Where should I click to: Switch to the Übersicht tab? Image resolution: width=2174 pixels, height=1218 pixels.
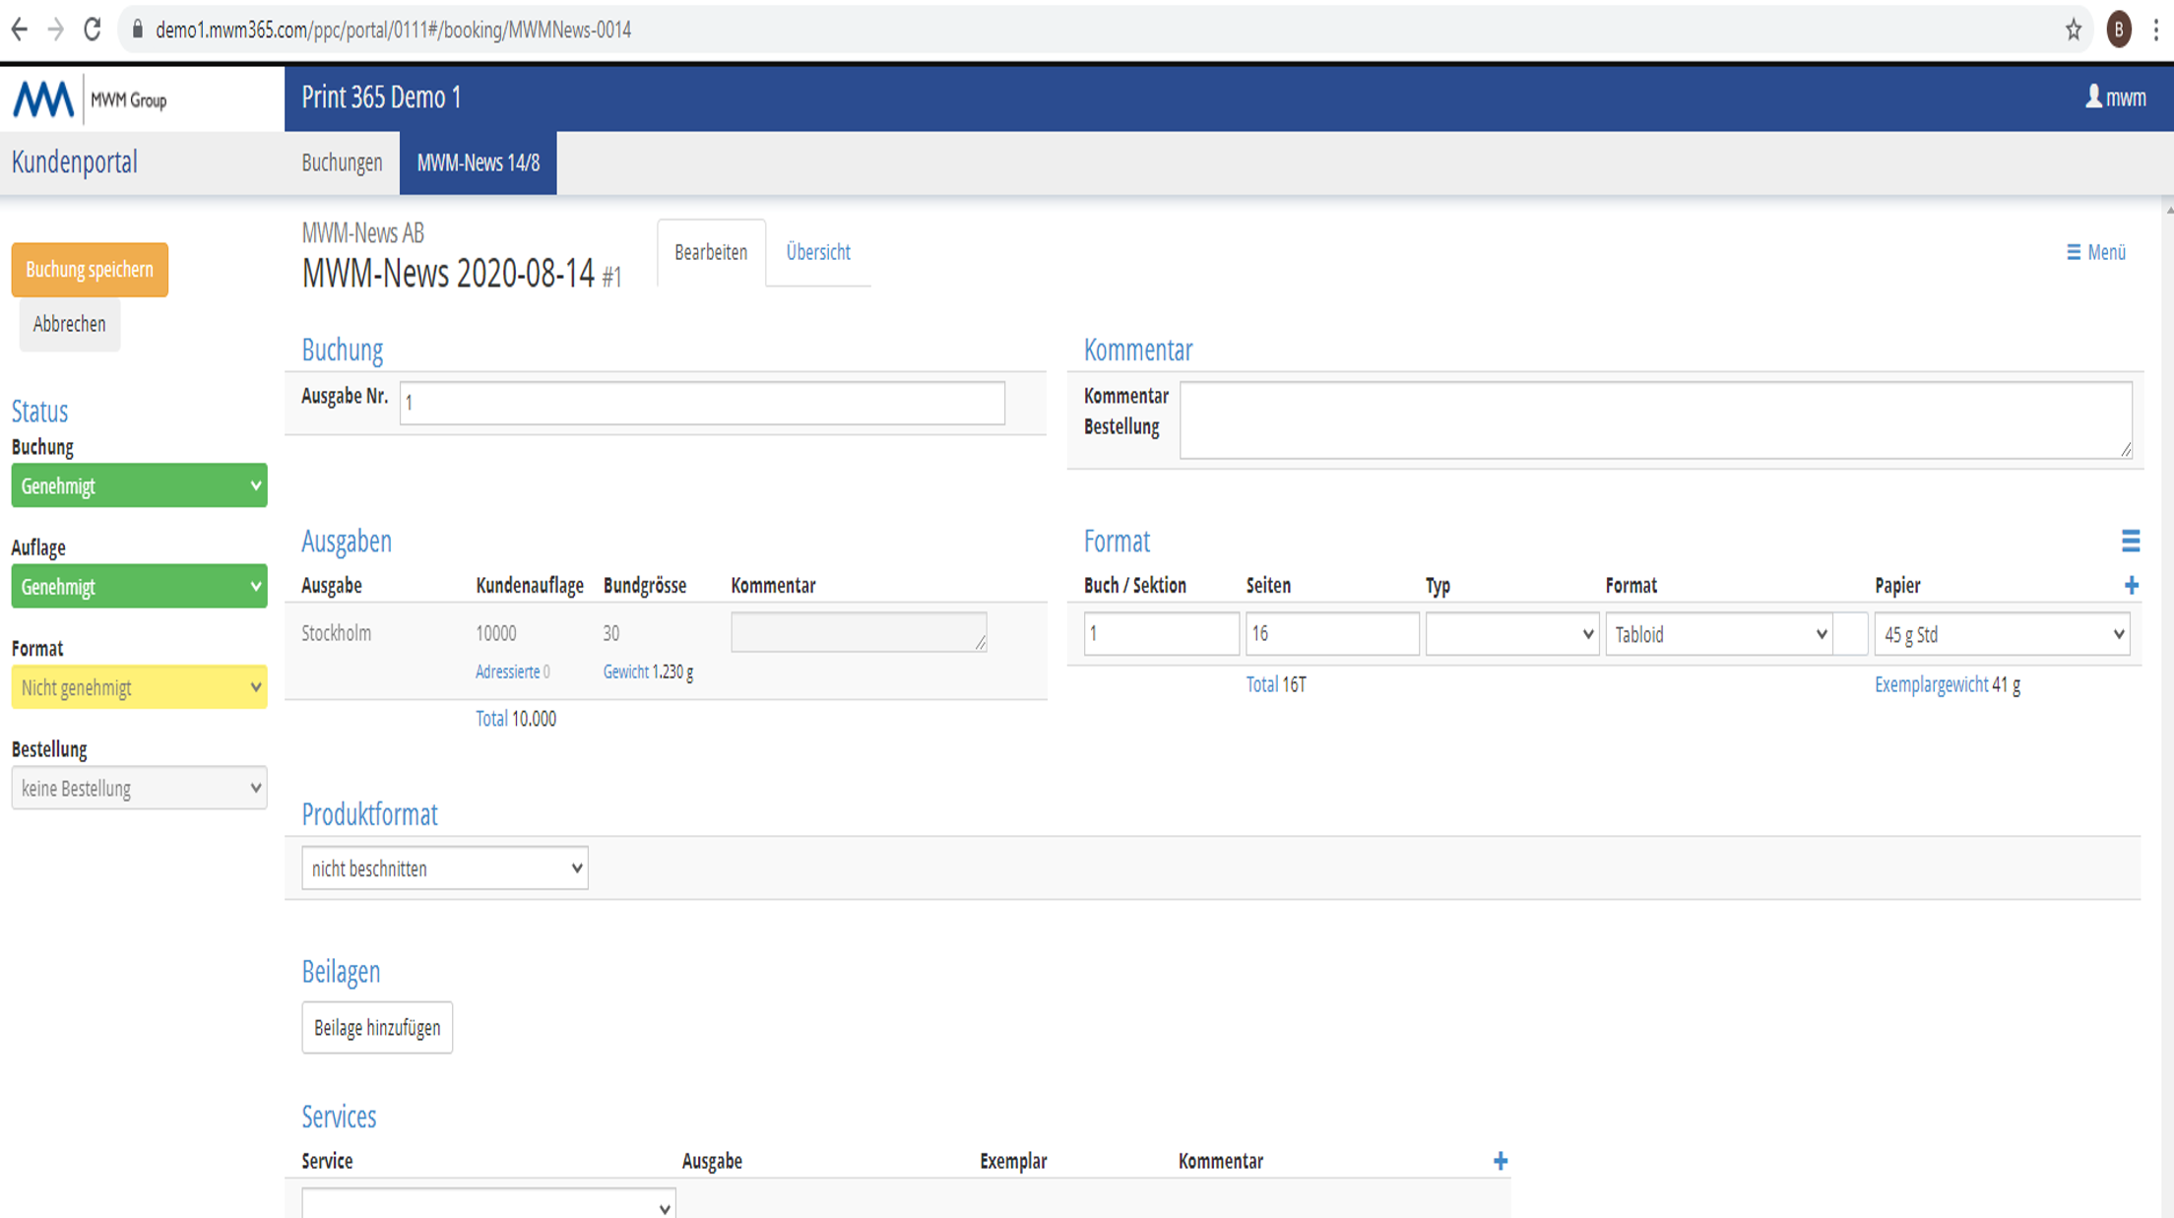[x=818, y=252]
